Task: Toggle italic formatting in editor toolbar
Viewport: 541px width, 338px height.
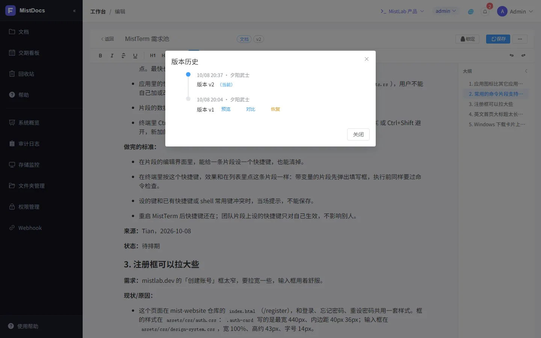Action: tap(112, 56)
